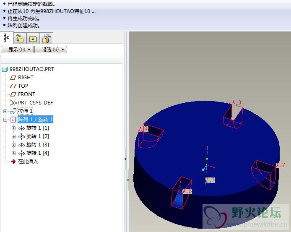The image size is (291, 232).
Task: Click the datum plane icon for FRONT
Action: tap(13, 94)
